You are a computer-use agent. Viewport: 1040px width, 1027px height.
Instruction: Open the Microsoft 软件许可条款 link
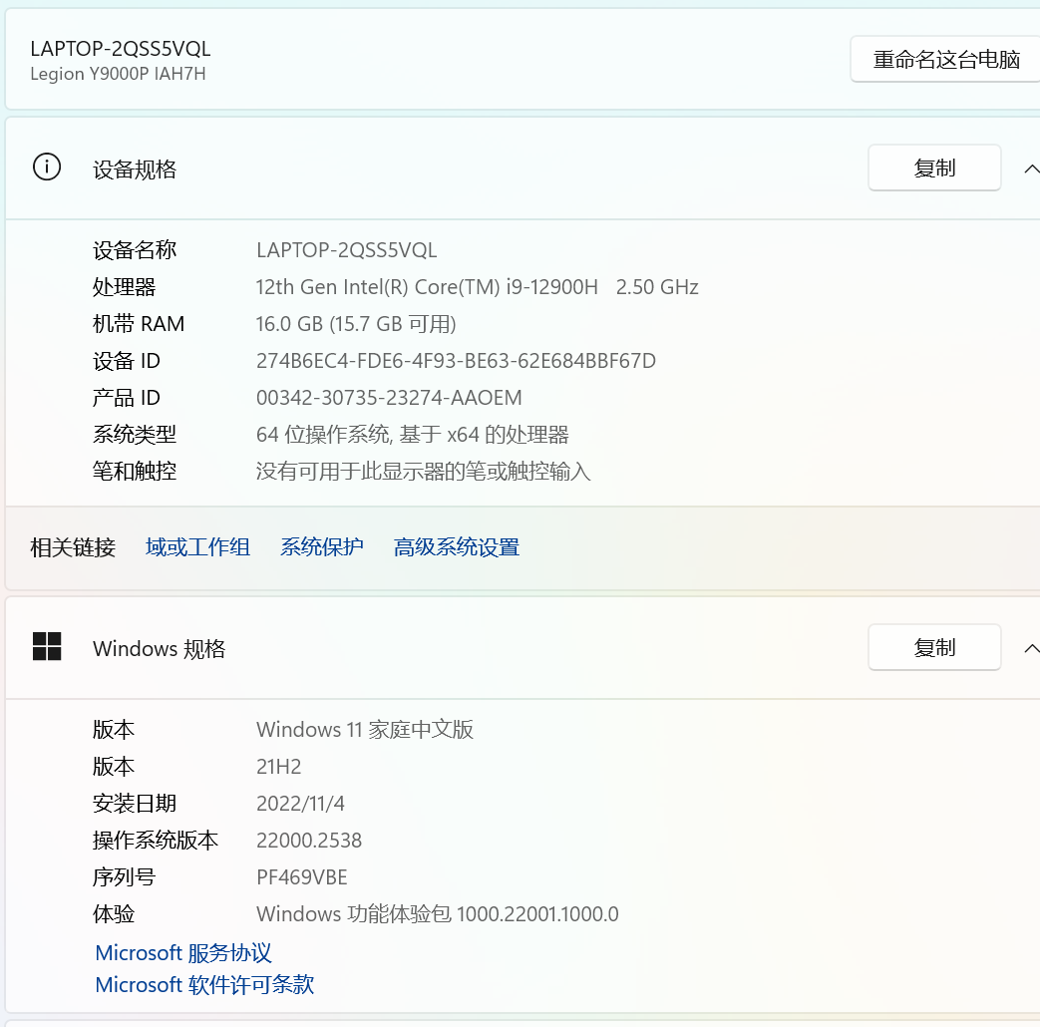204,984
